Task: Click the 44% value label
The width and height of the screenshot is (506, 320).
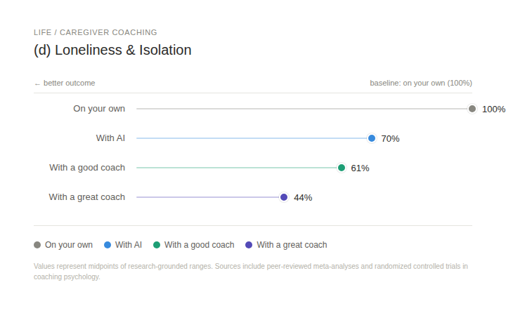Action: click(x=303, y=198)
